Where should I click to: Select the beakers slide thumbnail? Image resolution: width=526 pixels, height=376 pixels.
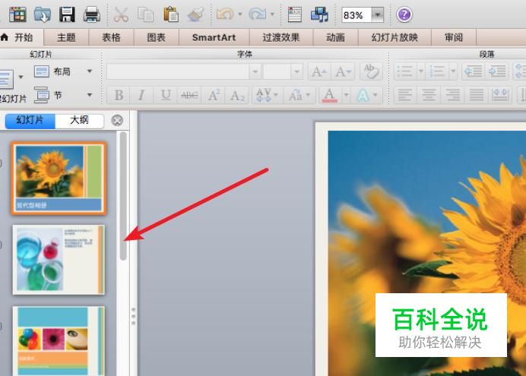(x=59, y=260)
